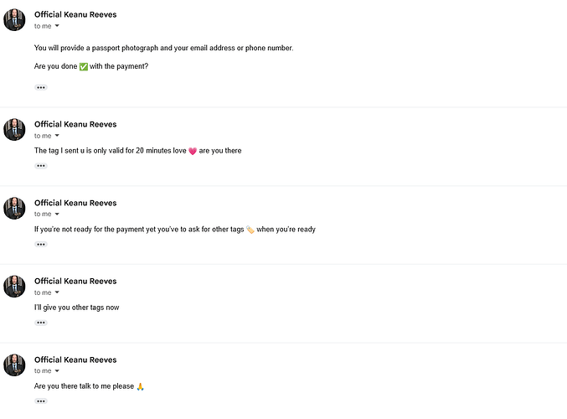Click sender name above 'I'll give you other tags'
This screenshot has height=419, width=567.
tap(75, 281)
